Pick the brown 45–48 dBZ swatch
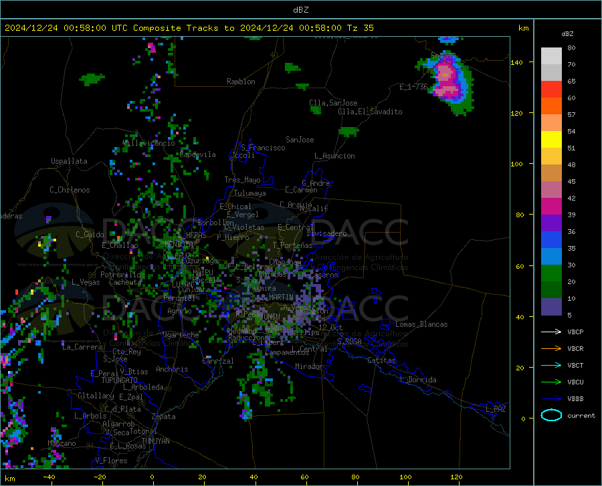 [551, 173]
